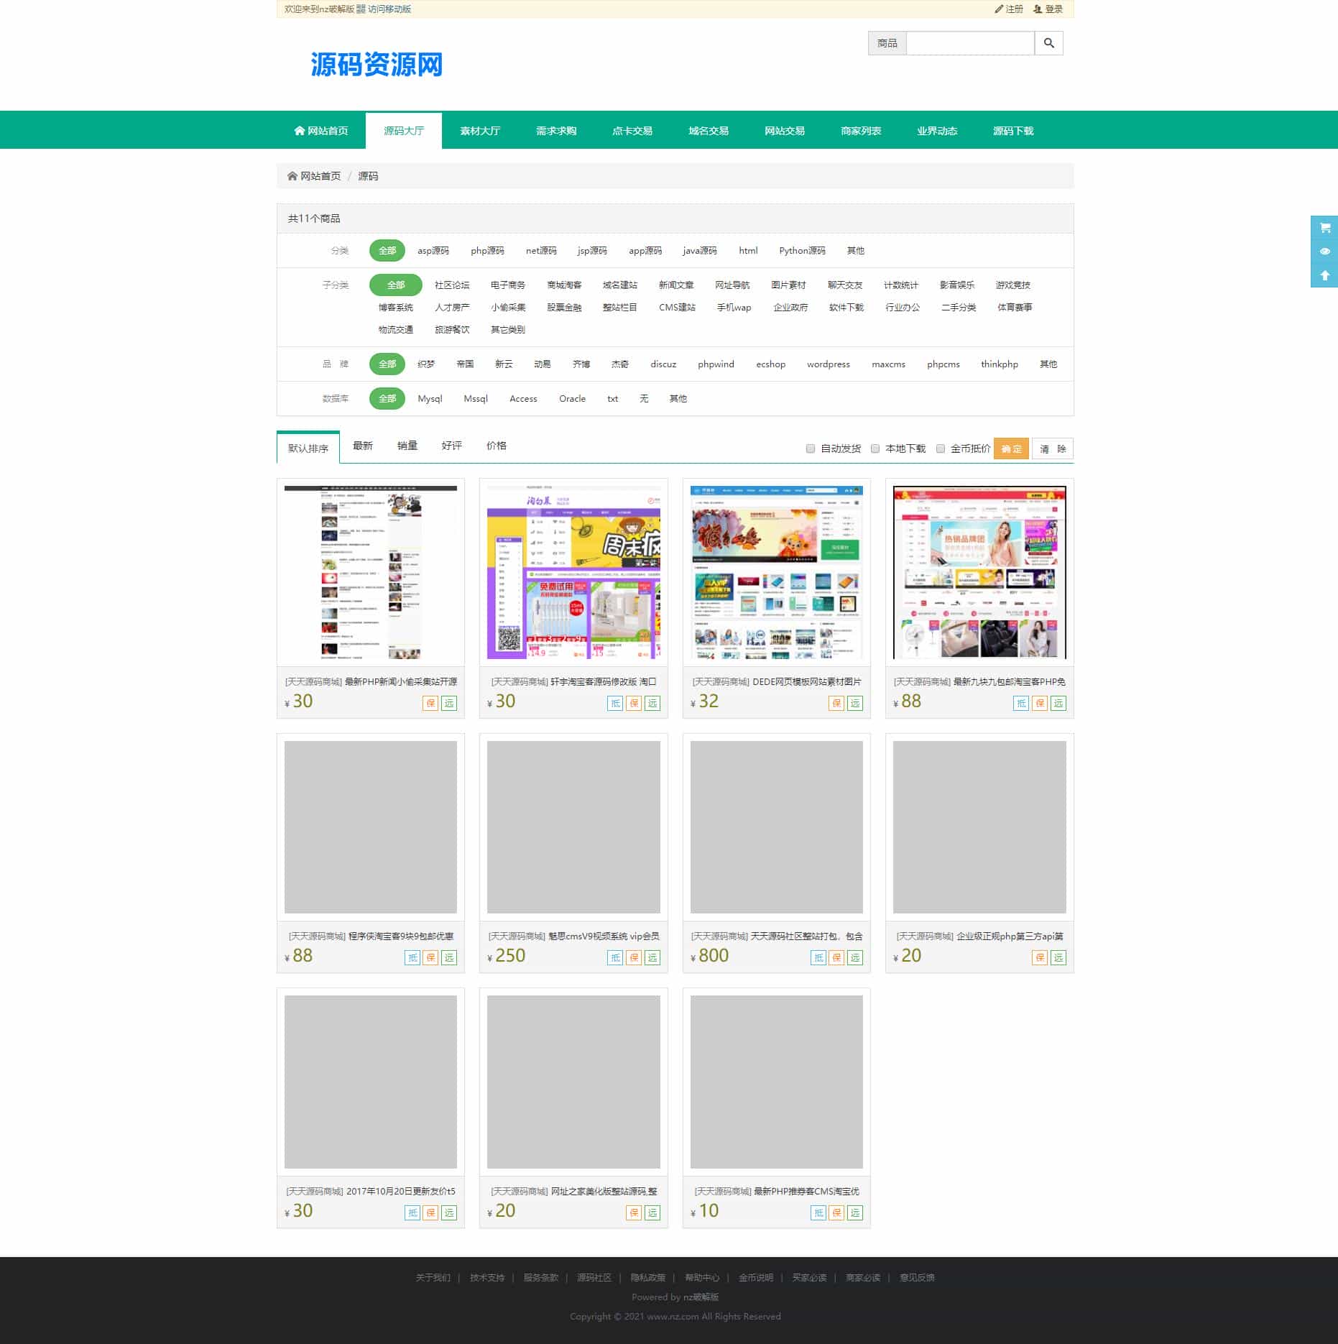The height and width of the screenshot is (1344, 1338).
Task: Click the orange 确定 button
Action: coord(1011,448)
